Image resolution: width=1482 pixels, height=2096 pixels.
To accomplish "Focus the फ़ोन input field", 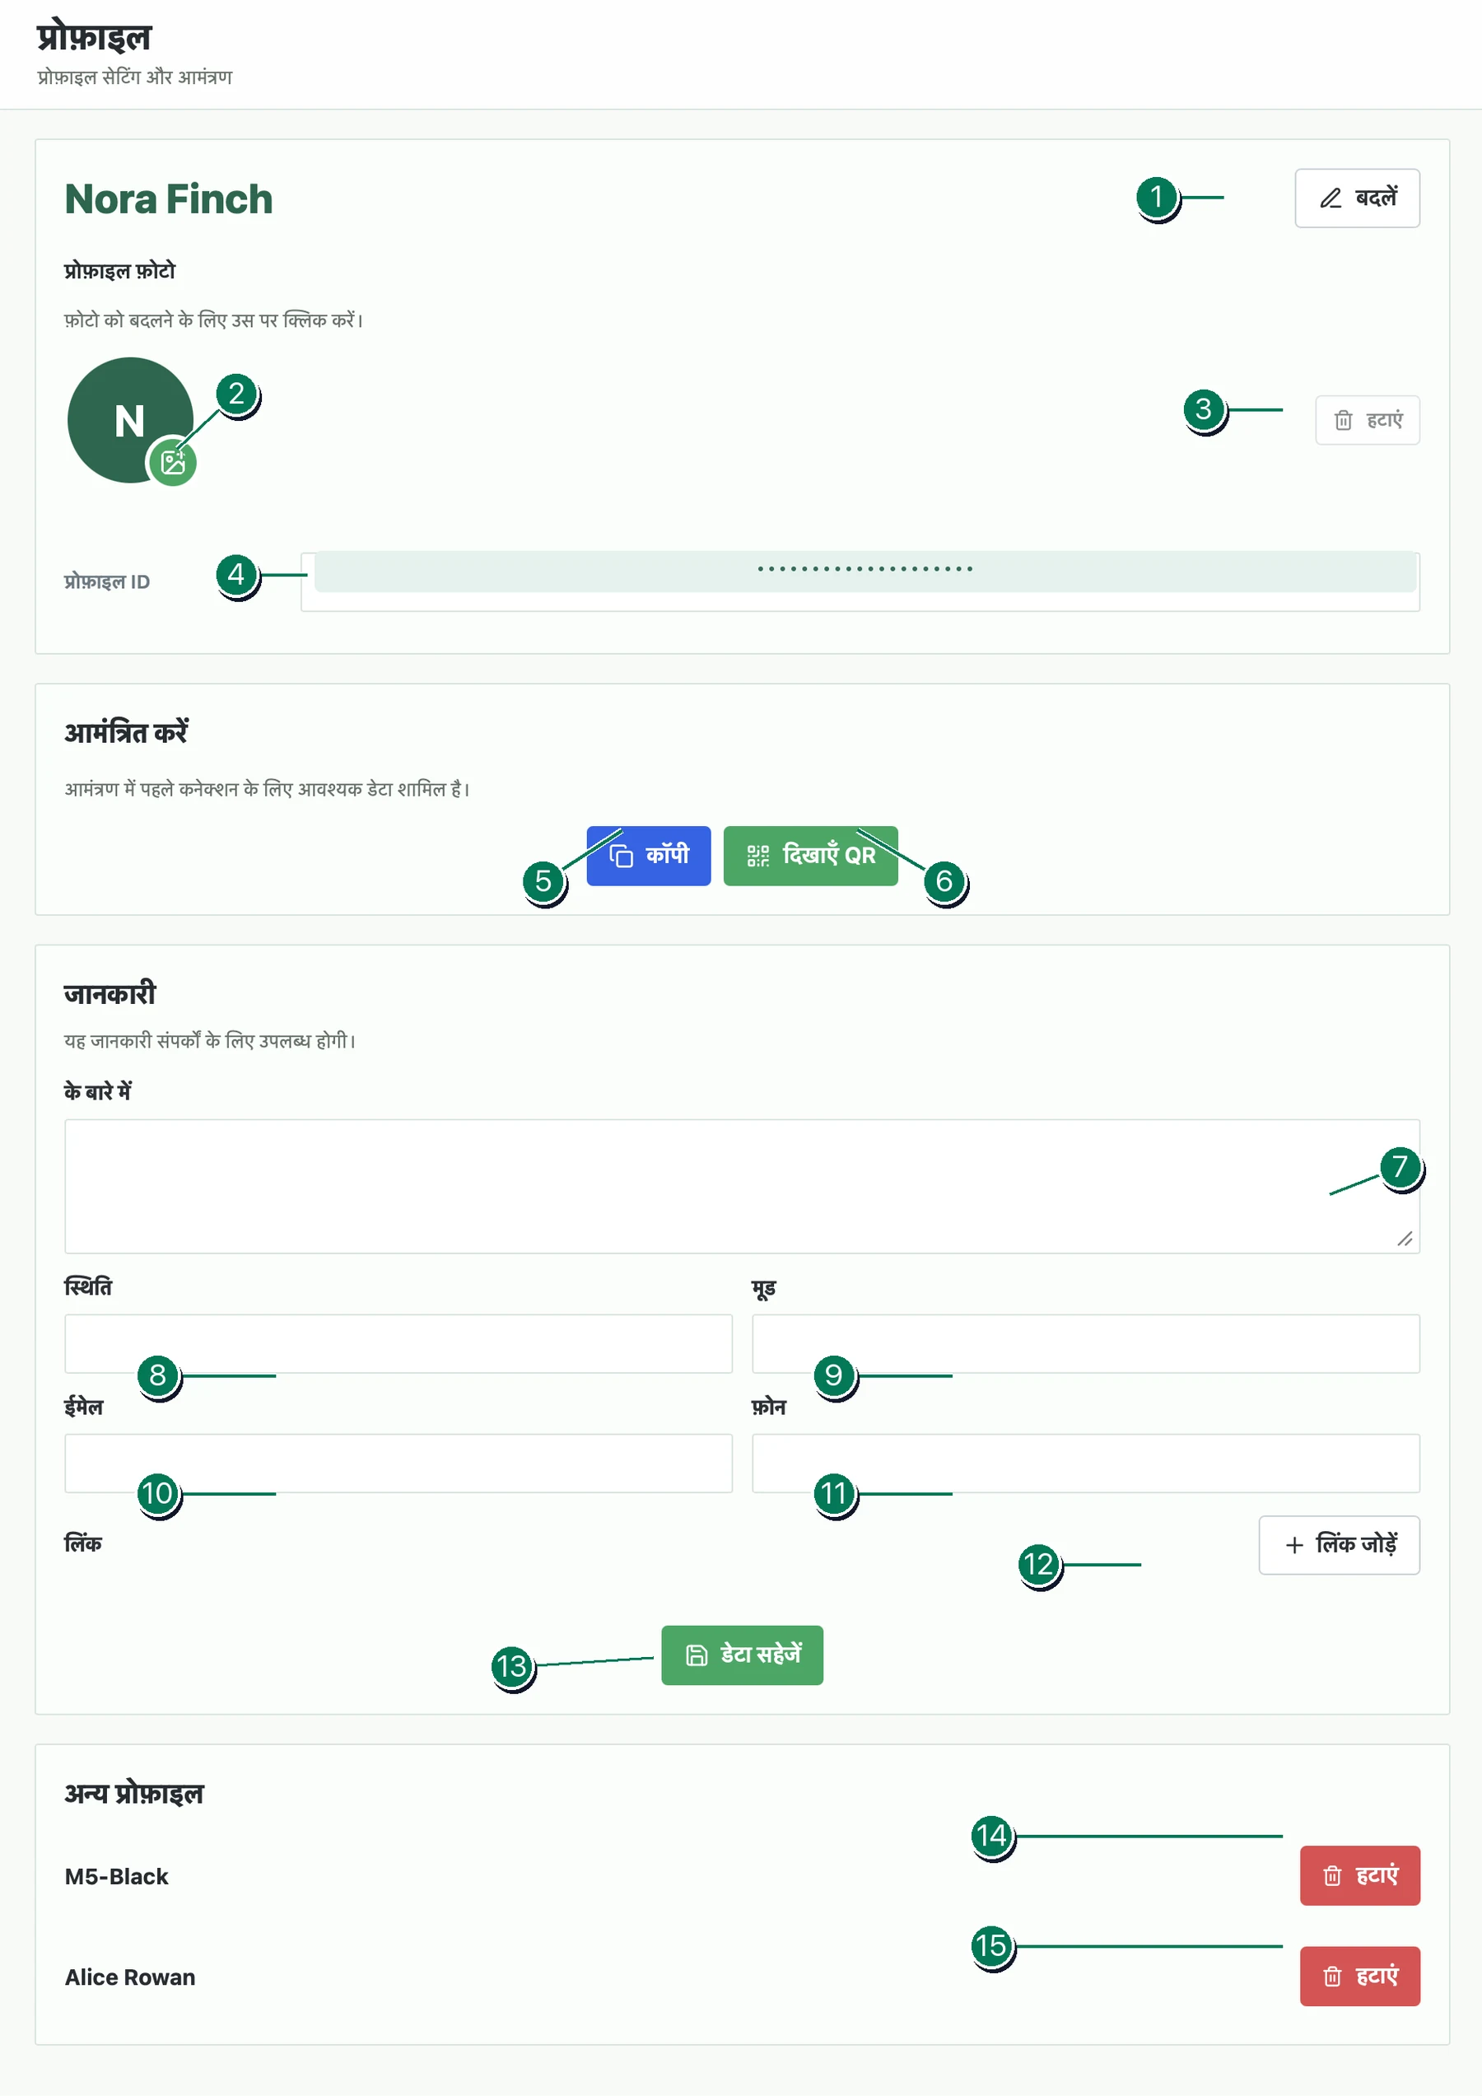I will click(x=1085, y=1463).
